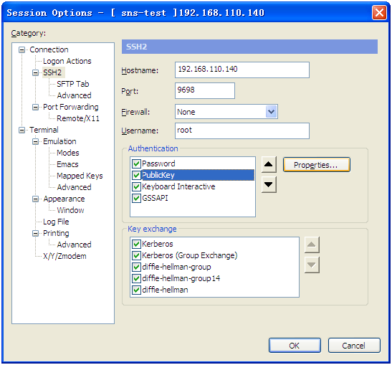
Task: Collapse the Emulation tree node
Action: (x=36, y=141)
